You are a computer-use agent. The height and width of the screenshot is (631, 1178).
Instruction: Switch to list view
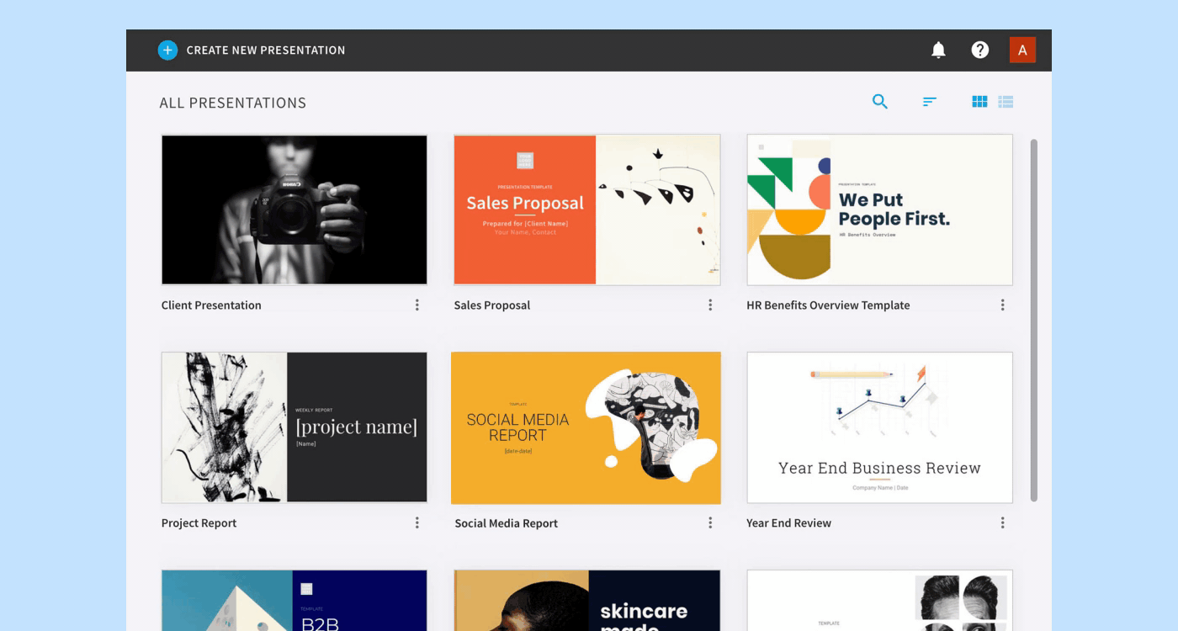(x=1006, y=102)
